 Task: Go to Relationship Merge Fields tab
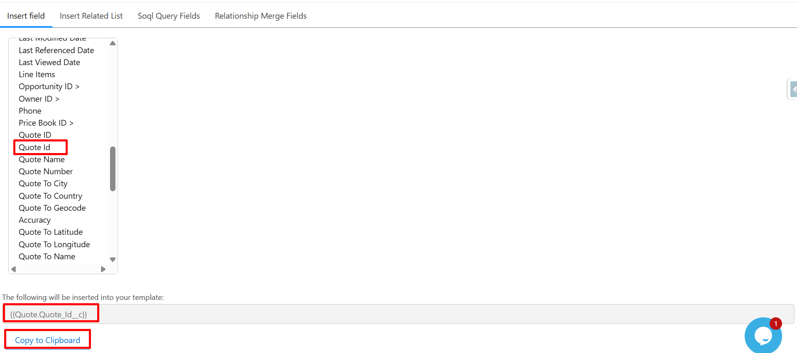coord(260,16)
